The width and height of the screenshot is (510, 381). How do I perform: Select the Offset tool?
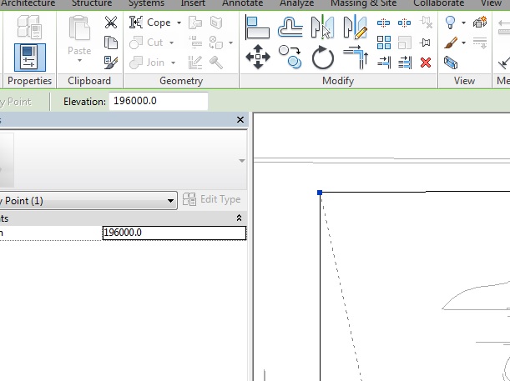[x=290, y=28]
